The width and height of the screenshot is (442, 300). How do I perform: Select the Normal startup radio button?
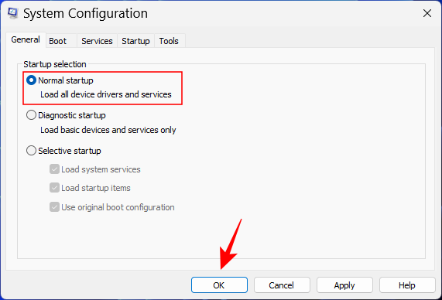[31, 80]
